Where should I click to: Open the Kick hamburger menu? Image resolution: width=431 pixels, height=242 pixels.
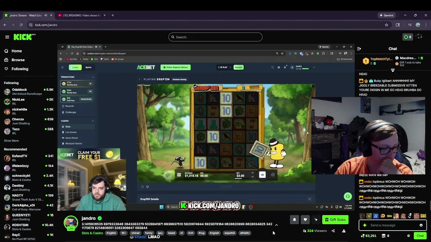7,37
